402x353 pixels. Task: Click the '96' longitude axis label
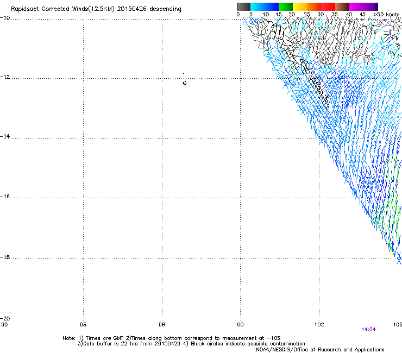click(161, 325)
